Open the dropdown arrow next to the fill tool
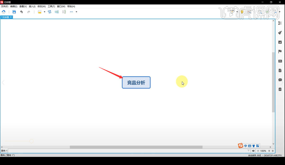The width and height of the screenshot is (285, 165). click(x=44, y=12)
